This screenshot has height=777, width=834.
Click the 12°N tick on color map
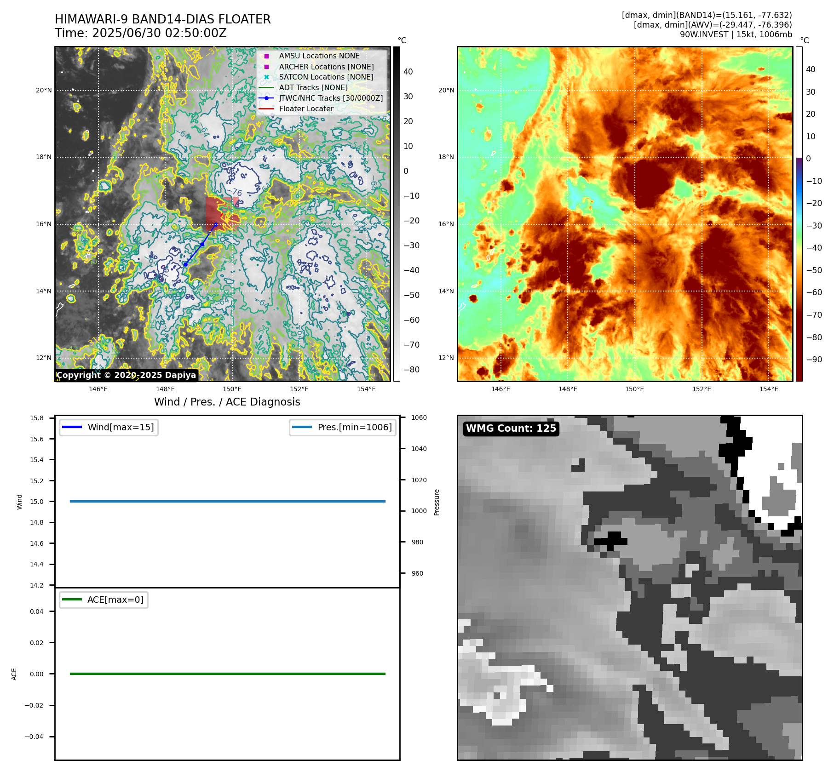click(446, 358)
